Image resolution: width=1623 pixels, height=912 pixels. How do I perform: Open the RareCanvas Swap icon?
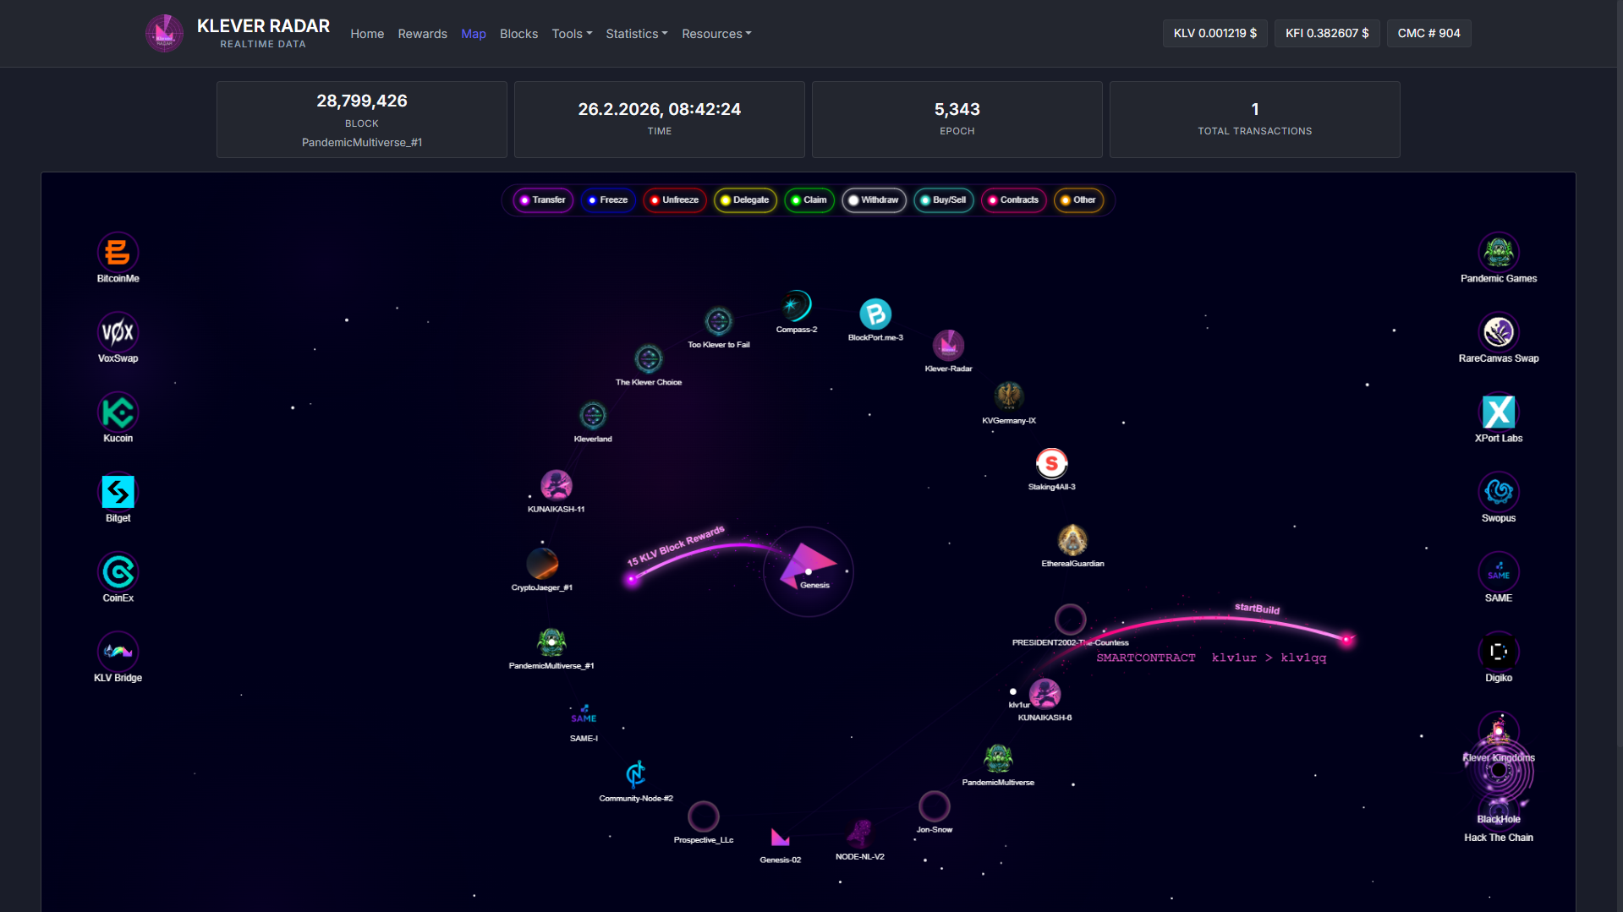click(x=1499, y=332)
